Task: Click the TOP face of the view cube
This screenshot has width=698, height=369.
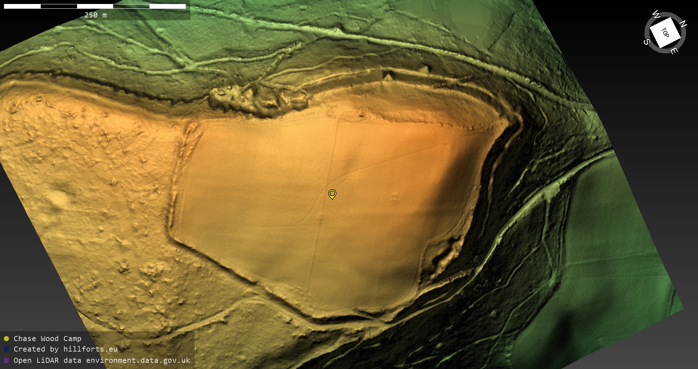Action: (x=665, y=33)
